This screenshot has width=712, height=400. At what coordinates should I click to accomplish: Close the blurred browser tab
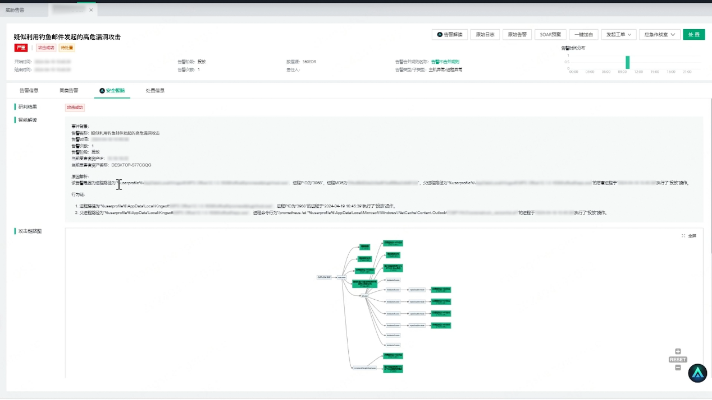tap(91, 10)
